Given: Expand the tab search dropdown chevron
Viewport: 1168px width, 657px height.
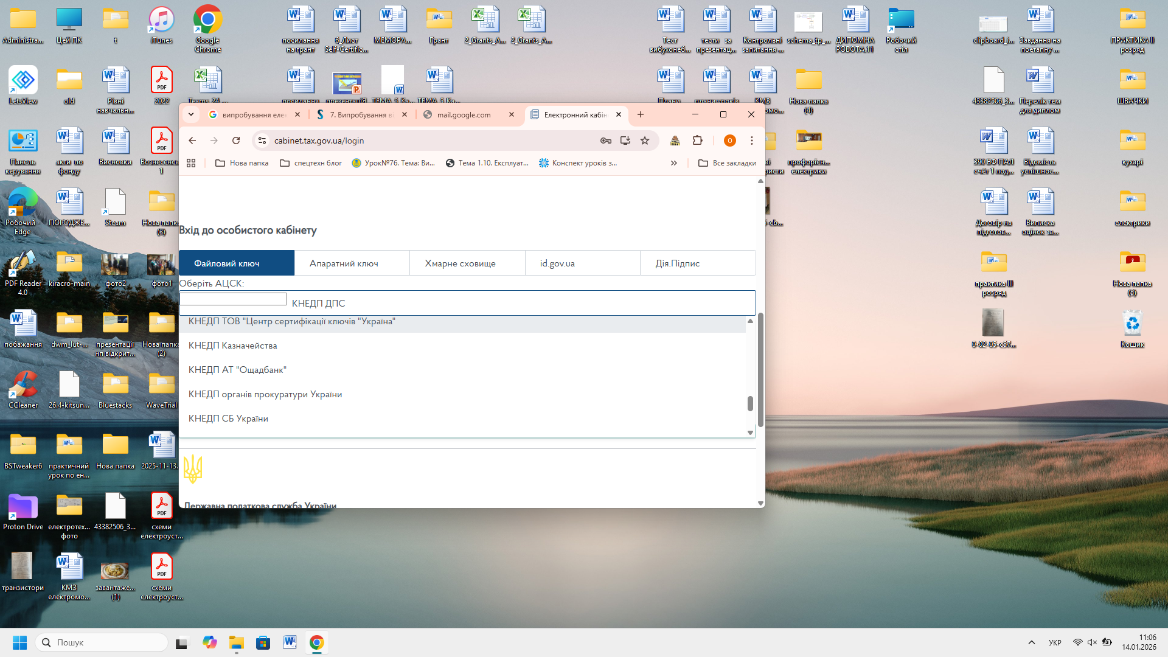Looking at the screenshot, I should tap(191, 114).
